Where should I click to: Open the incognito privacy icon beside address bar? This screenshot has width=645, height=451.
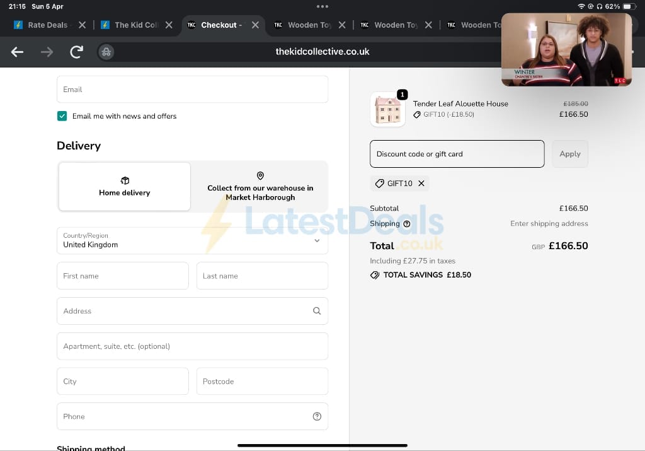[106, 52]
